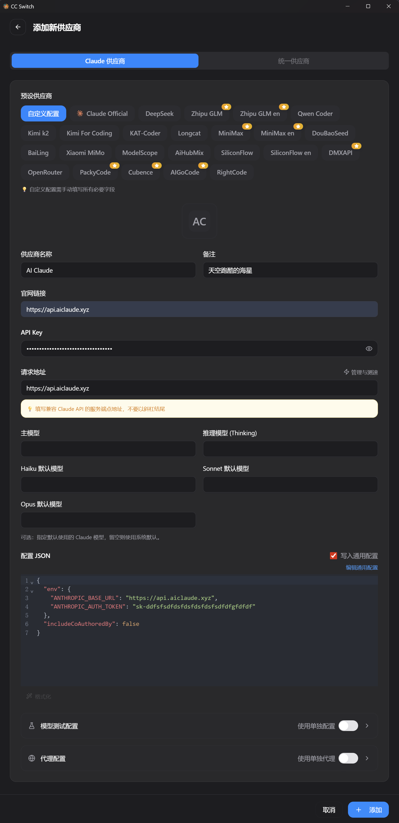
Task: Select the MiniMax en preset
Action: point(277,133)
